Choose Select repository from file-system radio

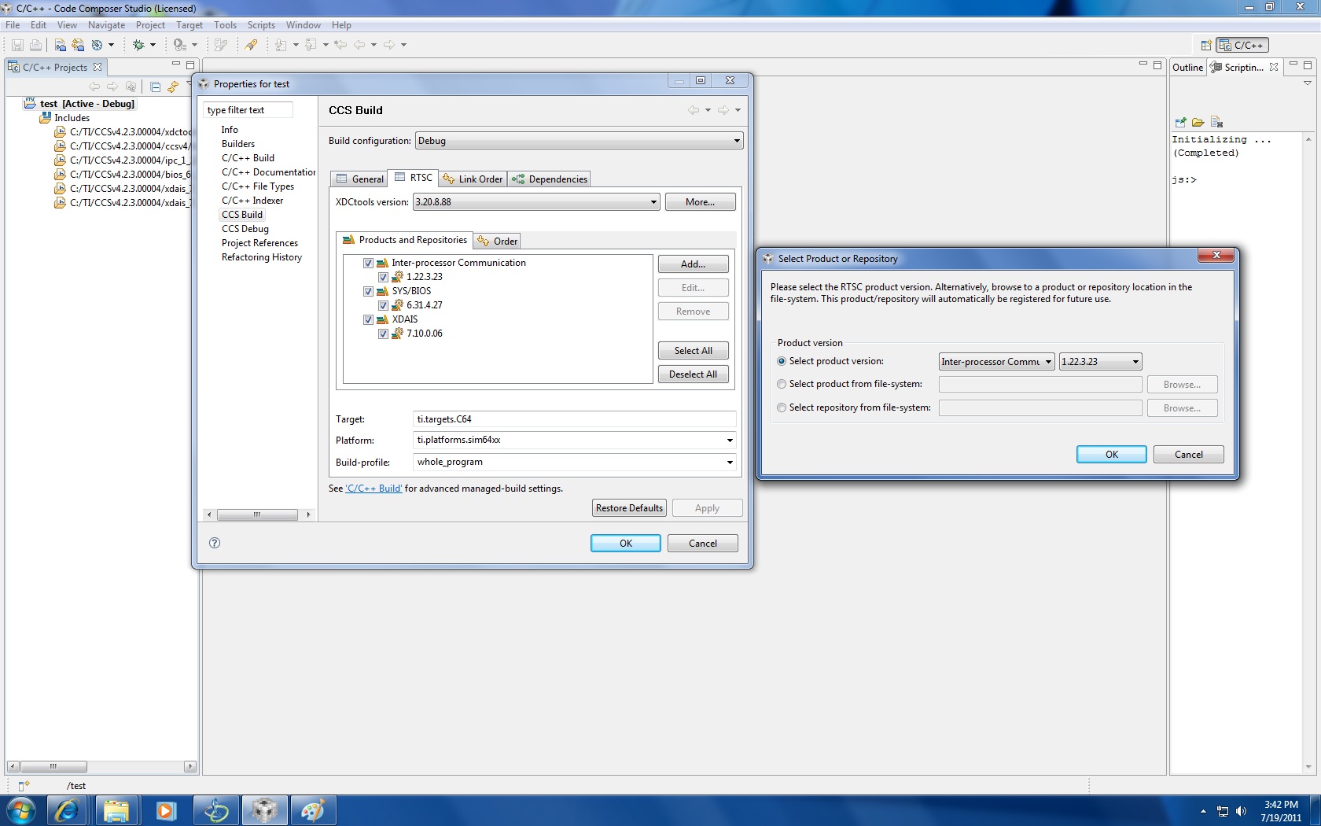tap(782, 407)
